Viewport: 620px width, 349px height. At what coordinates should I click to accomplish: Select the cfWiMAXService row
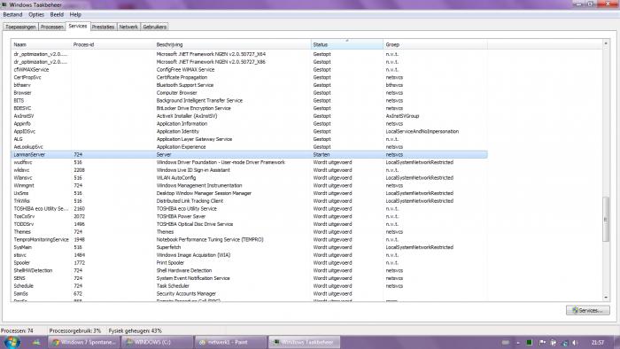249,70
